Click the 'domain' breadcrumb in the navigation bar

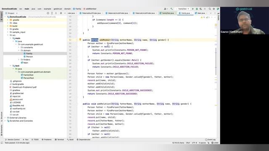(67, 9)
